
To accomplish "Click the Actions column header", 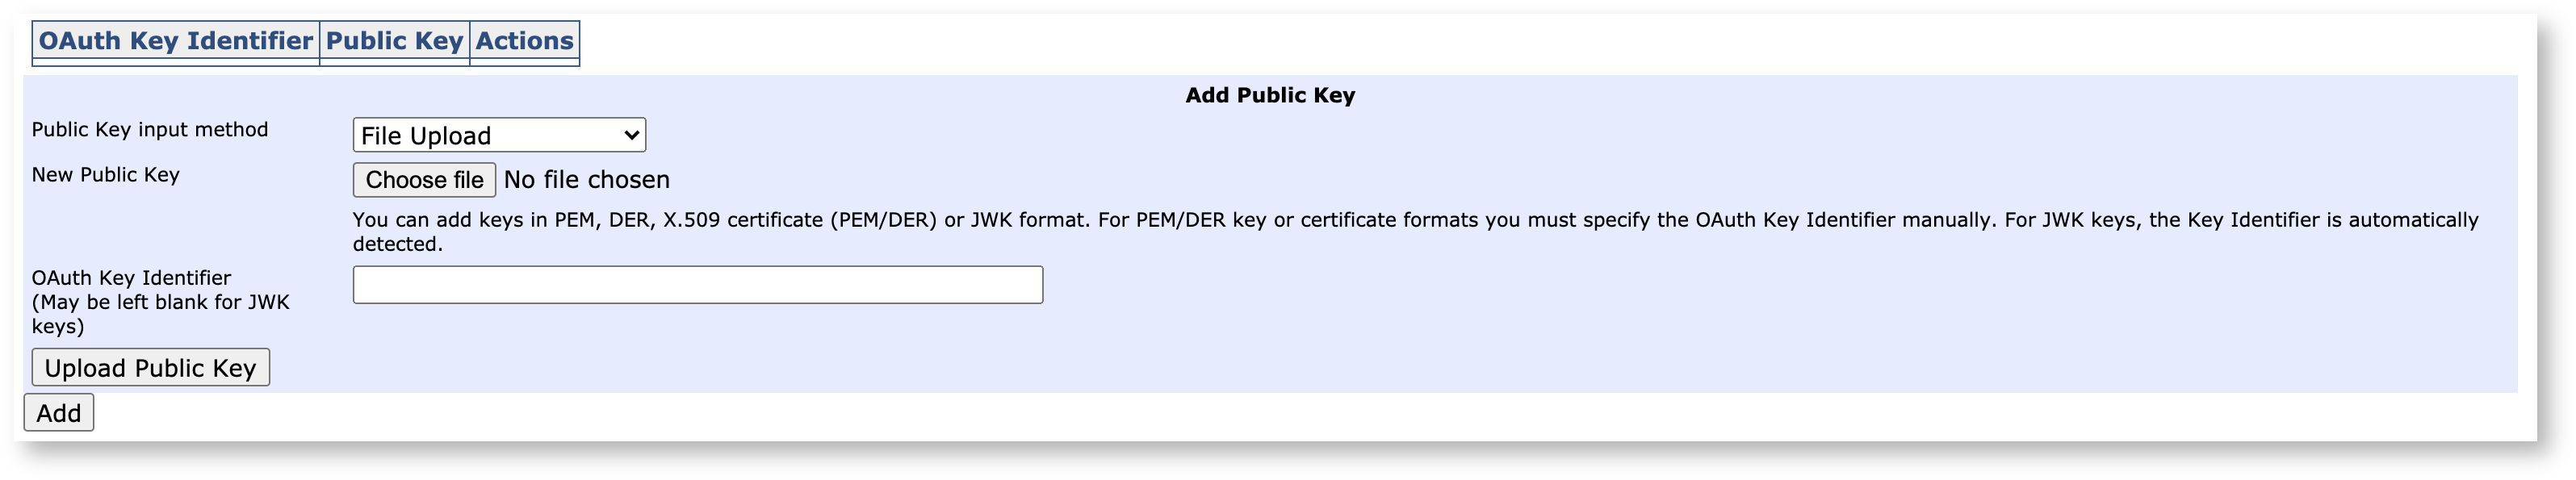I will (524, 41).
